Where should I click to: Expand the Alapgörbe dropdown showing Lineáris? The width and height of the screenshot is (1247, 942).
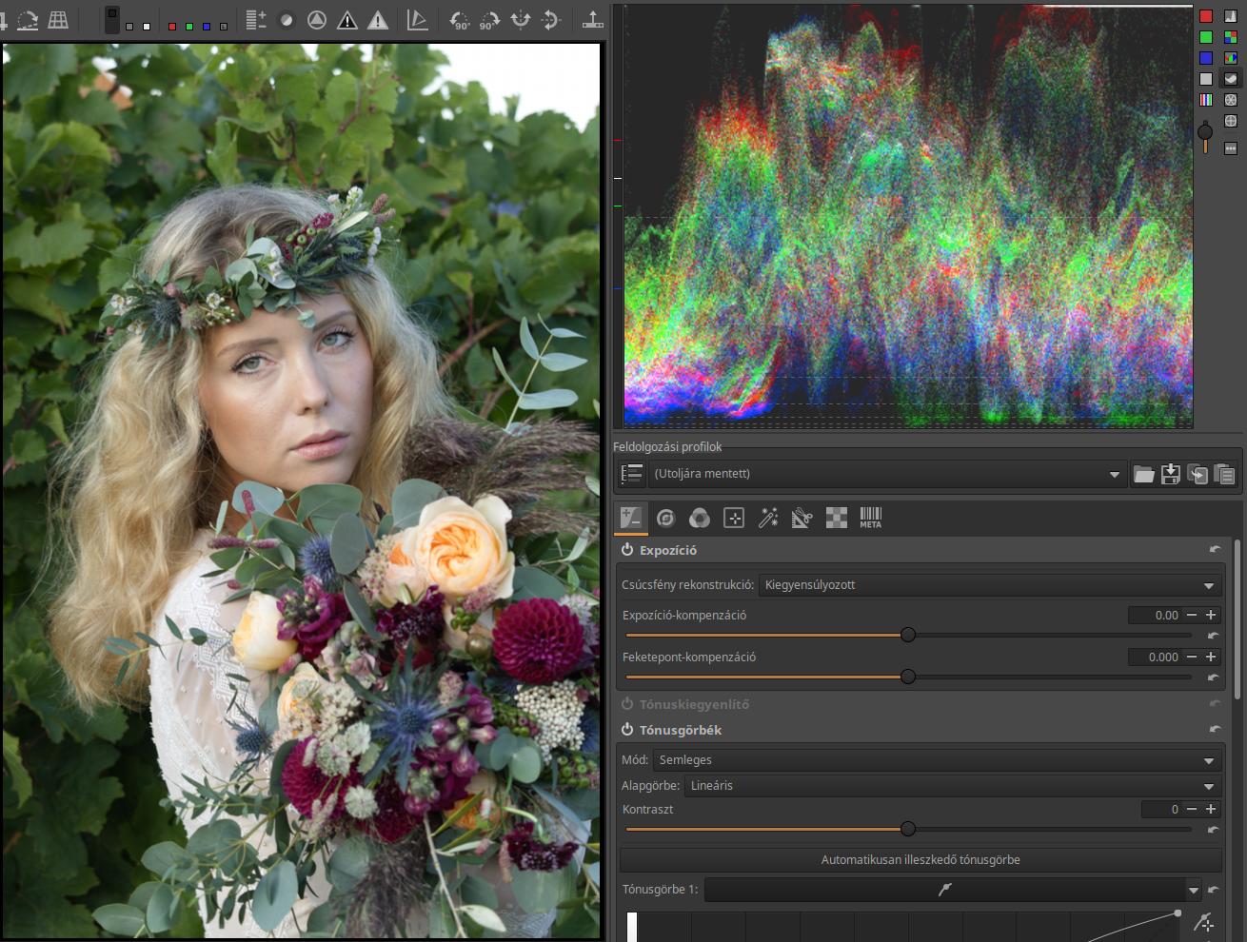click(x=952, y=786)
